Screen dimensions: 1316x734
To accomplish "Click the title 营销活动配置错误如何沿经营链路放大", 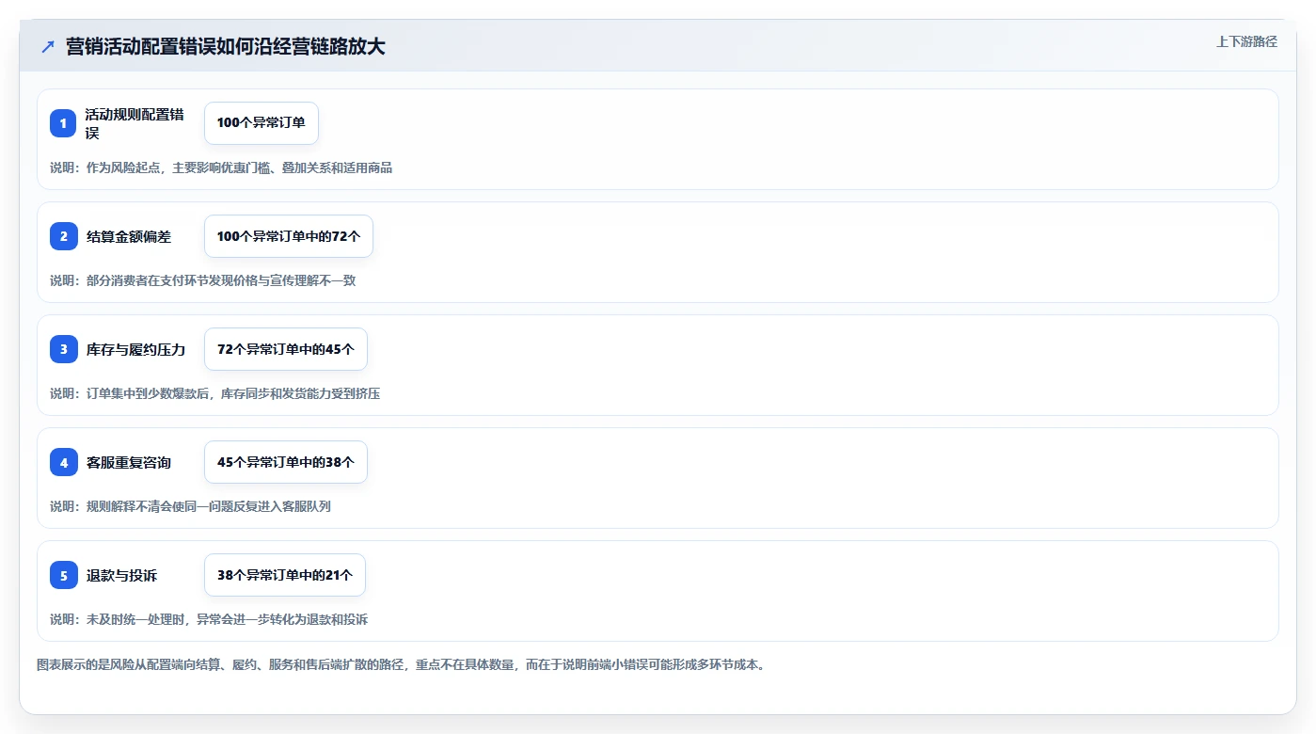I will (x=225, y=46).
